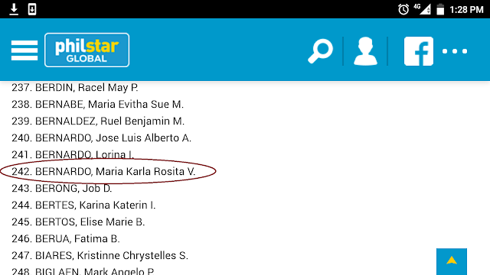Tap the second download notification icon

point(32,9)
